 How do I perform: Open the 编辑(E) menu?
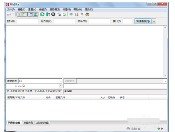click(x=21, y=10)
